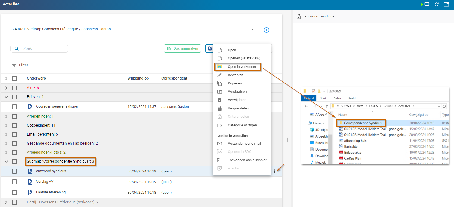The width and height of the screenshot is (454, 207).
Task: Click the Doc aanmaken button
Action: pos(182,48)
